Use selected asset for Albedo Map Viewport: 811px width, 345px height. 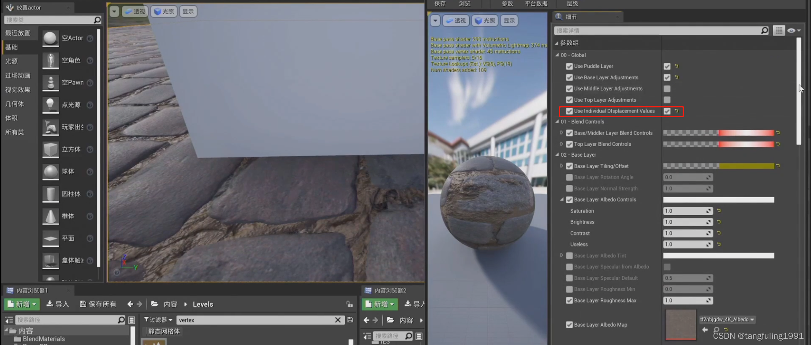click(x=705, y=330)
